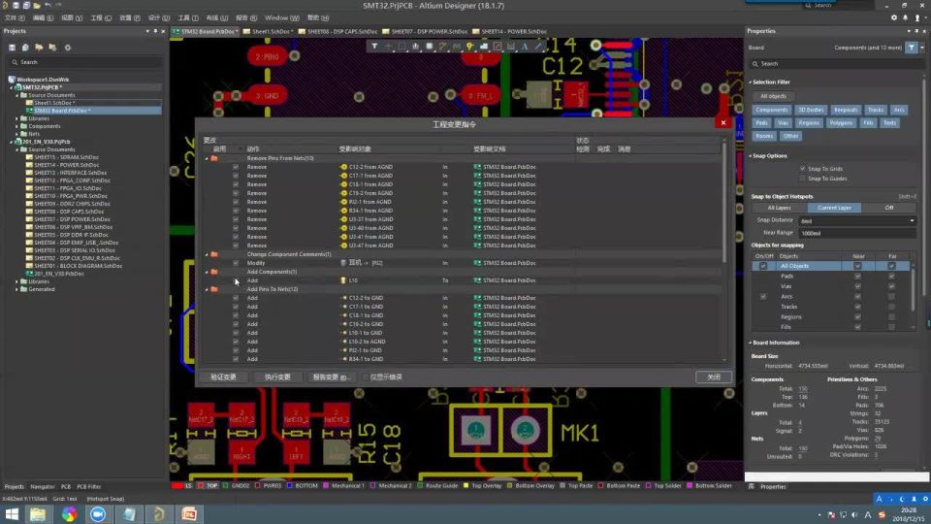The width and height of the screenshot is (931, 524).
Task: Collapse Board Information section
Action: click(750, 343)
